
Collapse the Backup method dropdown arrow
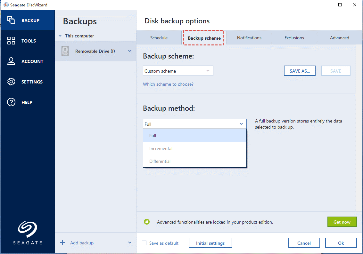241,124
